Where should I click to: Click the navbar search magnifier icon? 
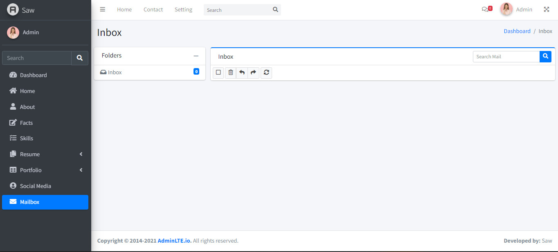click(x=276, y=10)
